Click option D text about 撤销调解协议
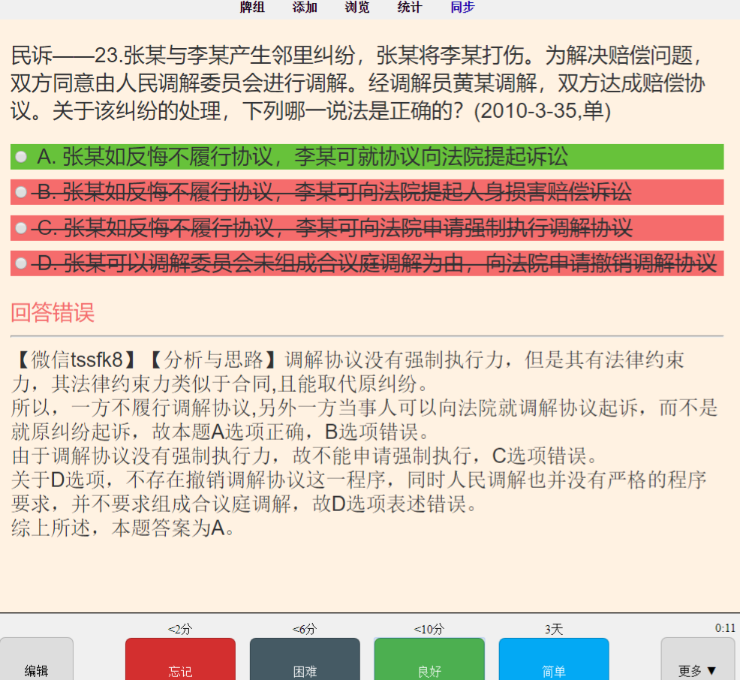This screenshot has width=740, height=680. click(377, 263)
